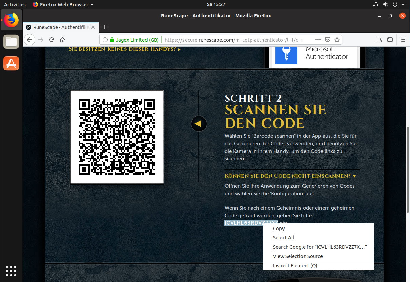Click View Selection Source menu entry

(x=298, y=256)
